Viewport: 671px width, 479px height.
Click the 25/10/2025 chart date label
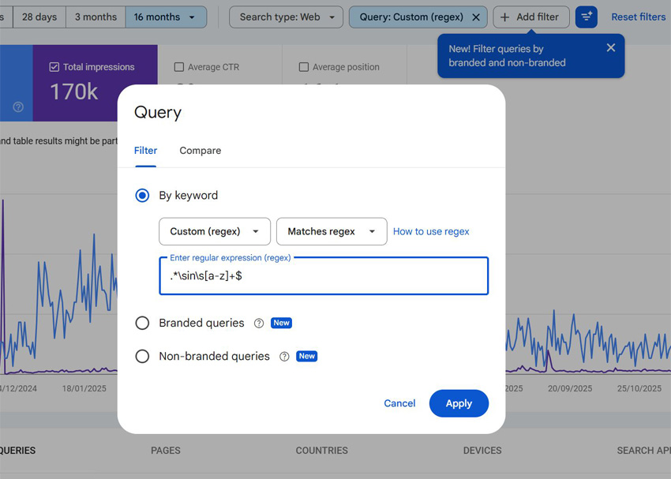(639, 388)
